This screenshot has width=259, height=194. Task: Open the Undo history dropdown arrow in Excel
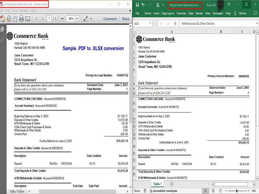coord(146,5)
